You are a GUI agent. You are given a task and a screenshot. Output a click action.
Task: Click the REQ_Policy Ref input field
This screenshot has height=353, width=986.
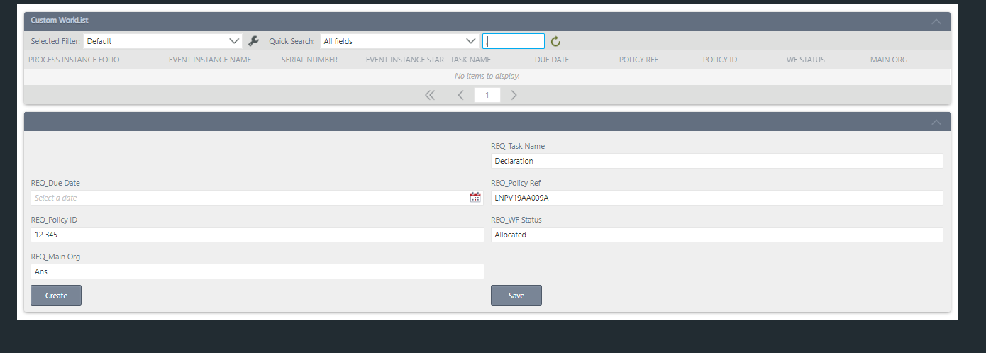tap(716, 198)
